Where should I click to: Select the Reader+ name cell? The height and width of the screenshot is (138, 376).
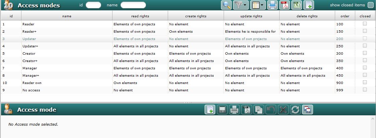(x=67, y=32)
